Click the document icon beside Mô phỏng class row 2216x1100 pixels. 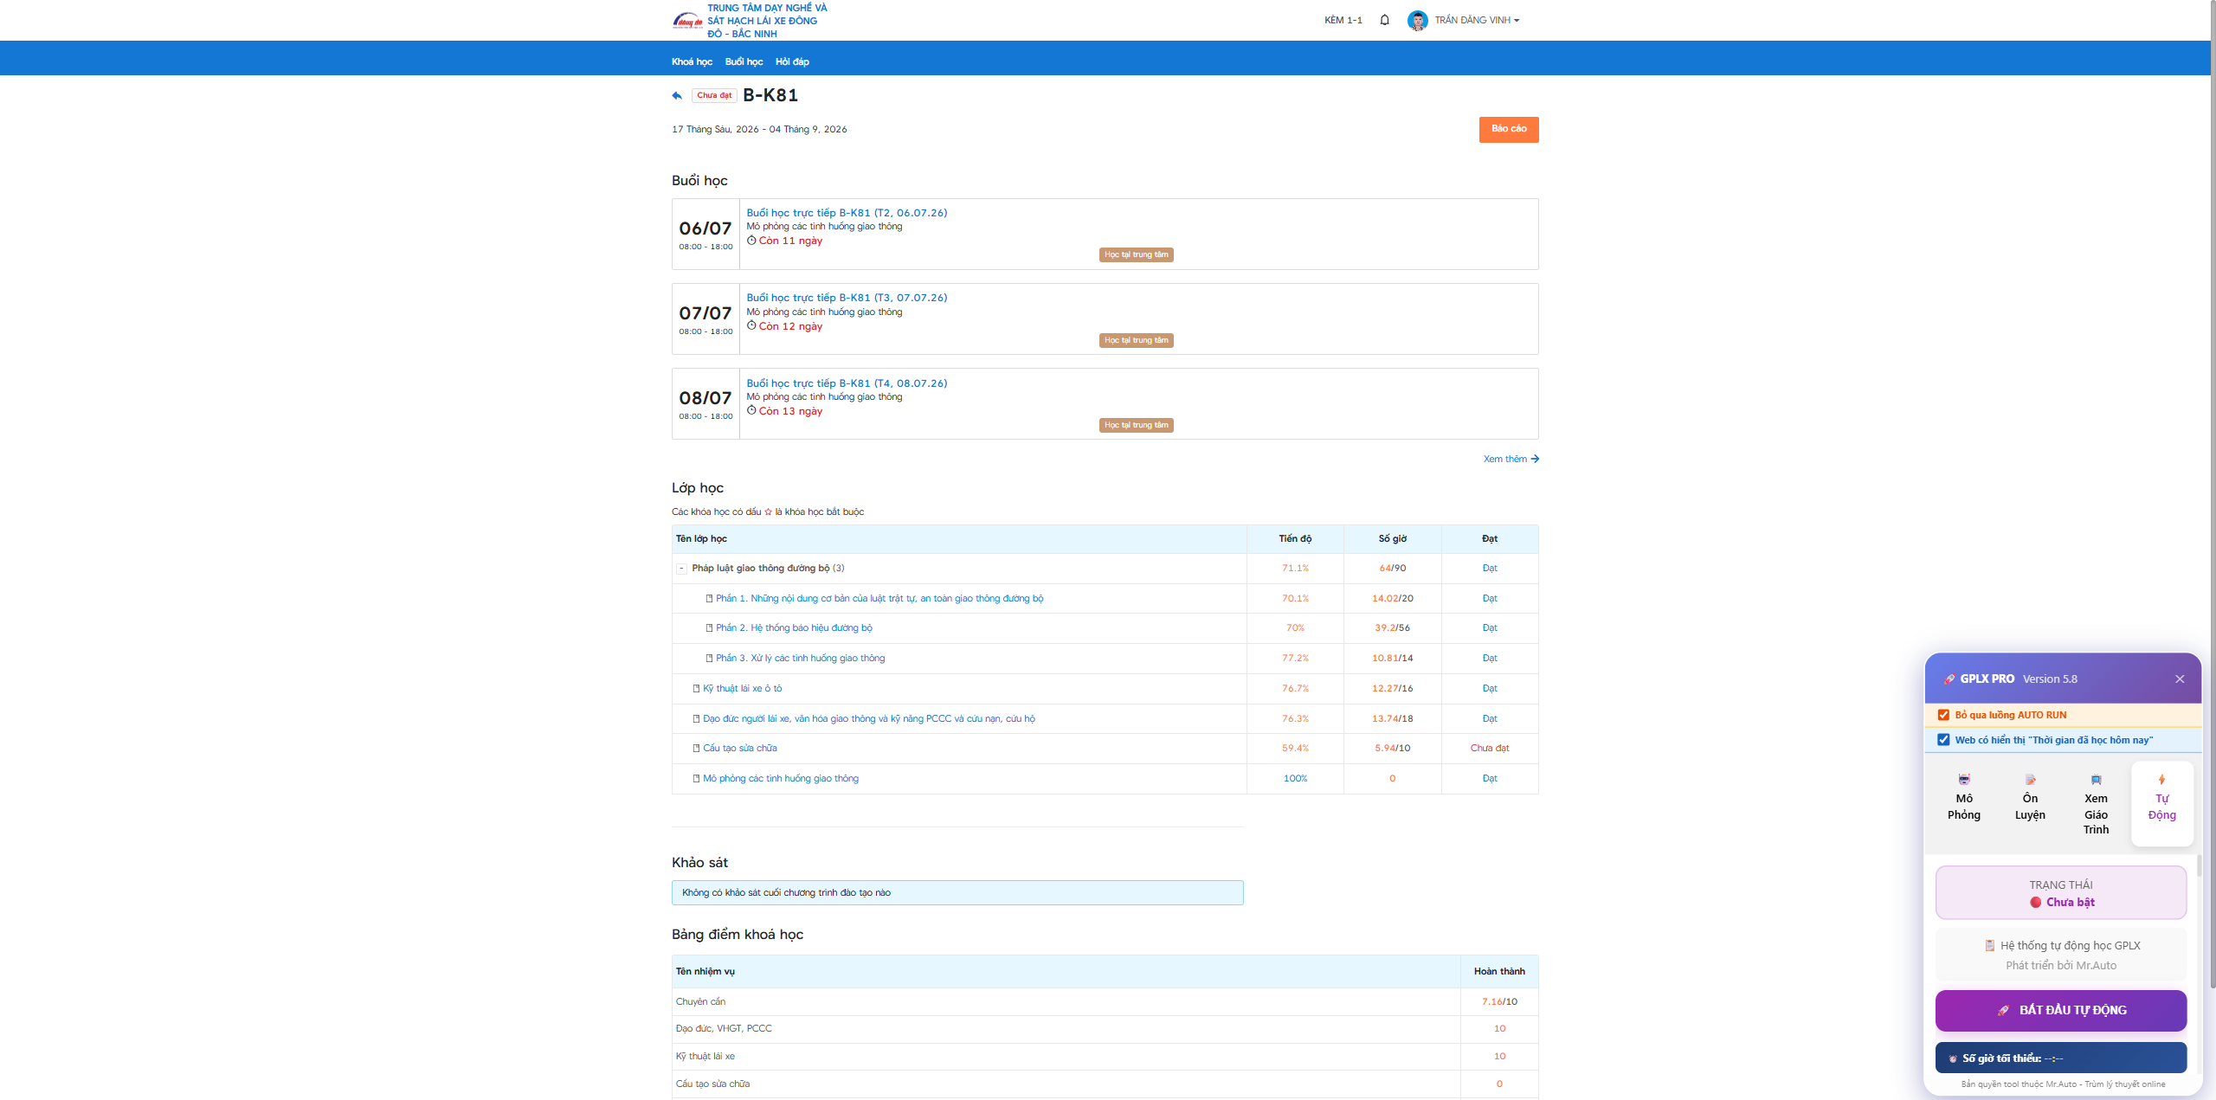[x=696, y=778]
